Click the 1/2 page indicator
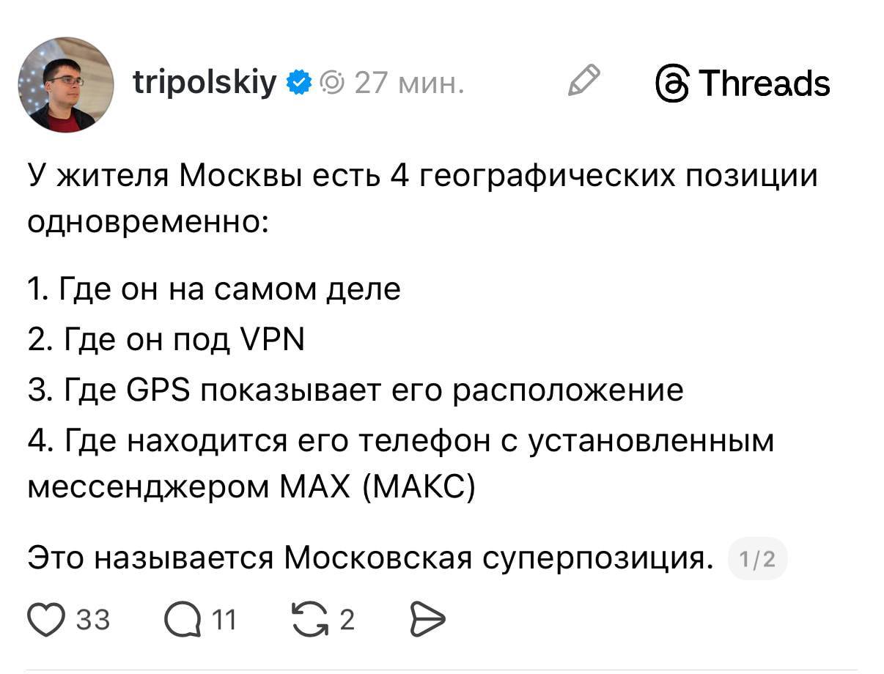The width and height of the screenshot is (884, 674). [758, 558]
